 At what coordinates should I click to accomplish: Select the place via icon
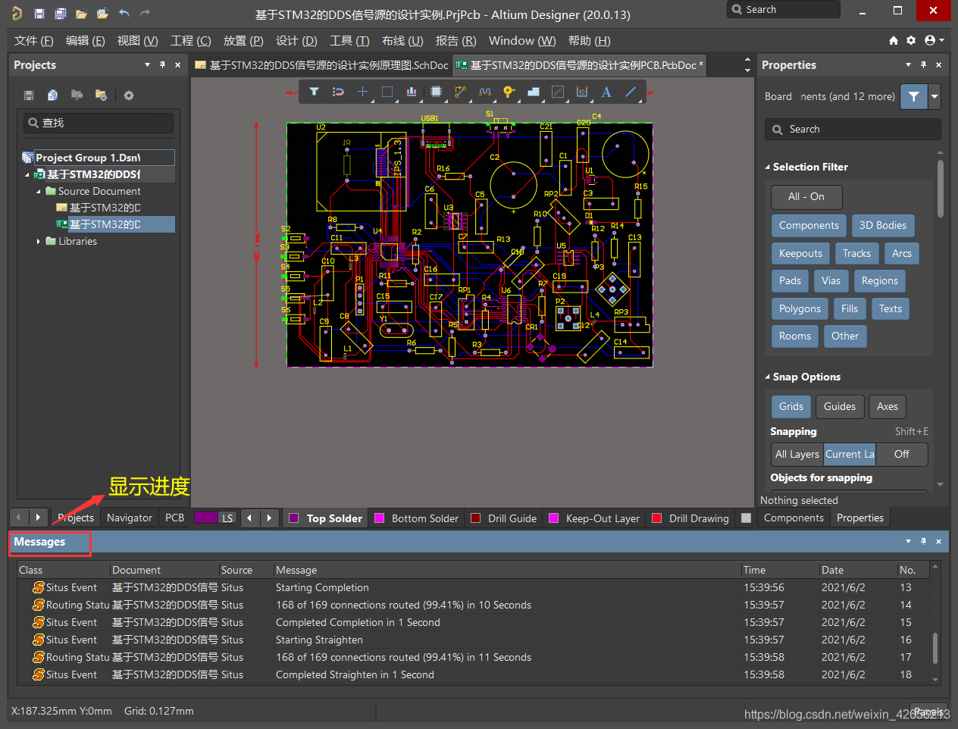click(509, 92)
